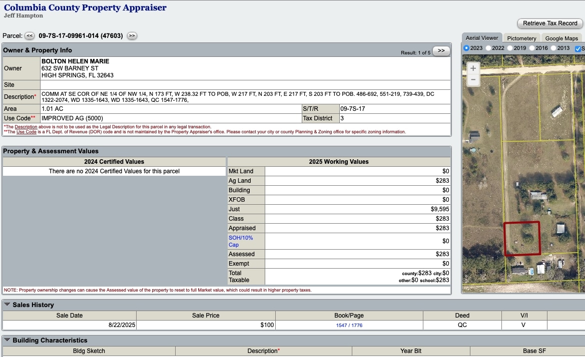
Task: Go to previous parcel with << button
Action: [30, 36]
